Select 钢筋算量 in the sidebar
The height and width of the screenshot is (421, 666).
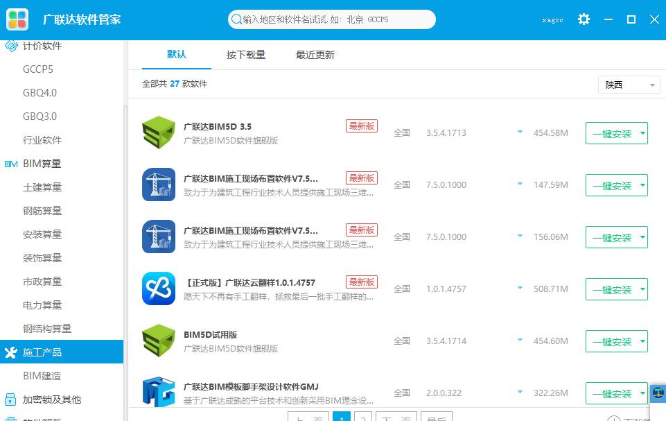coord(42,211)
